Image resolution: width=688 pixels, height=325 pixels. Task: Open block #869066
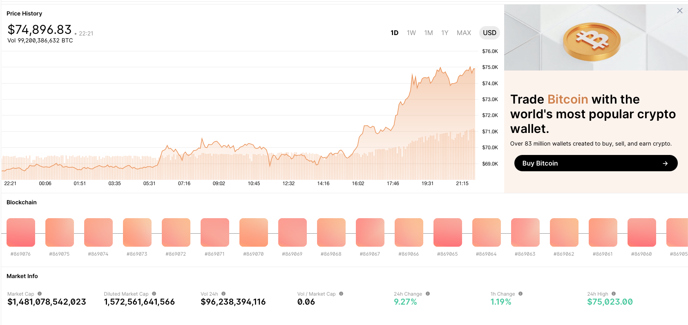(x=409, y=232)
